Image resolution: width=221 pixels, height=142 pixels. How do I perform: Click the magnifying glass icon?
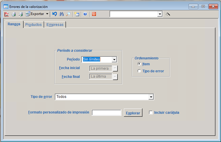(68, 14)
